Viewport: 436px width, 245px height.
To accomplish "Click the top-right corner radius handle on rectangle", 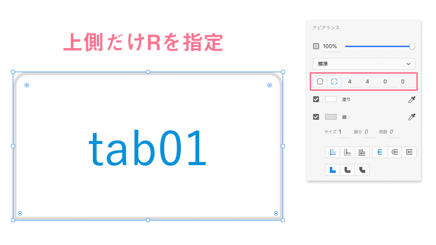I will pos(269,85).
